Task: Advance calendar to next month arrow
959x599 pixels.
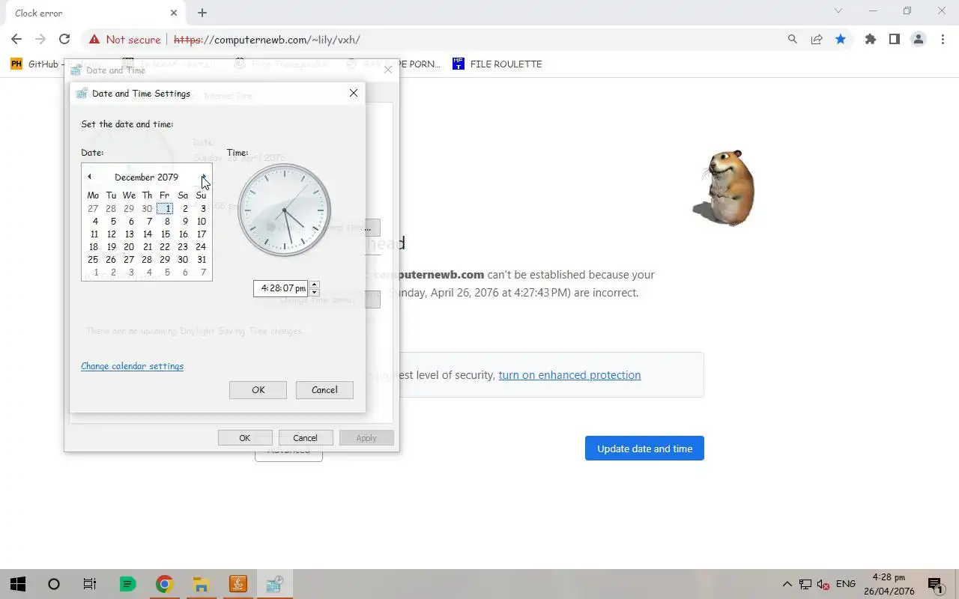Action: [x=203, y=177]
